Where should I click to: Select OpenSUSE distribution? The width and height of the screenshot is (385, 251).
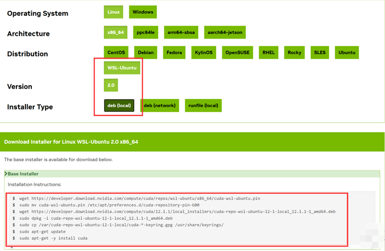[x=237, y=52]
